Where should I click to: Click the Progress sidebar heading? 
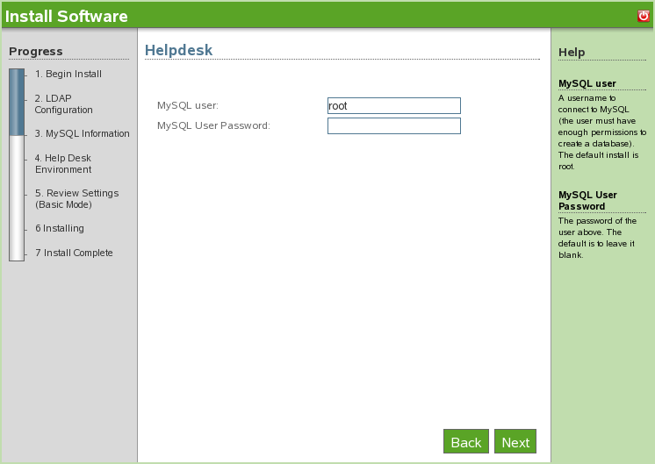point(35,52)
